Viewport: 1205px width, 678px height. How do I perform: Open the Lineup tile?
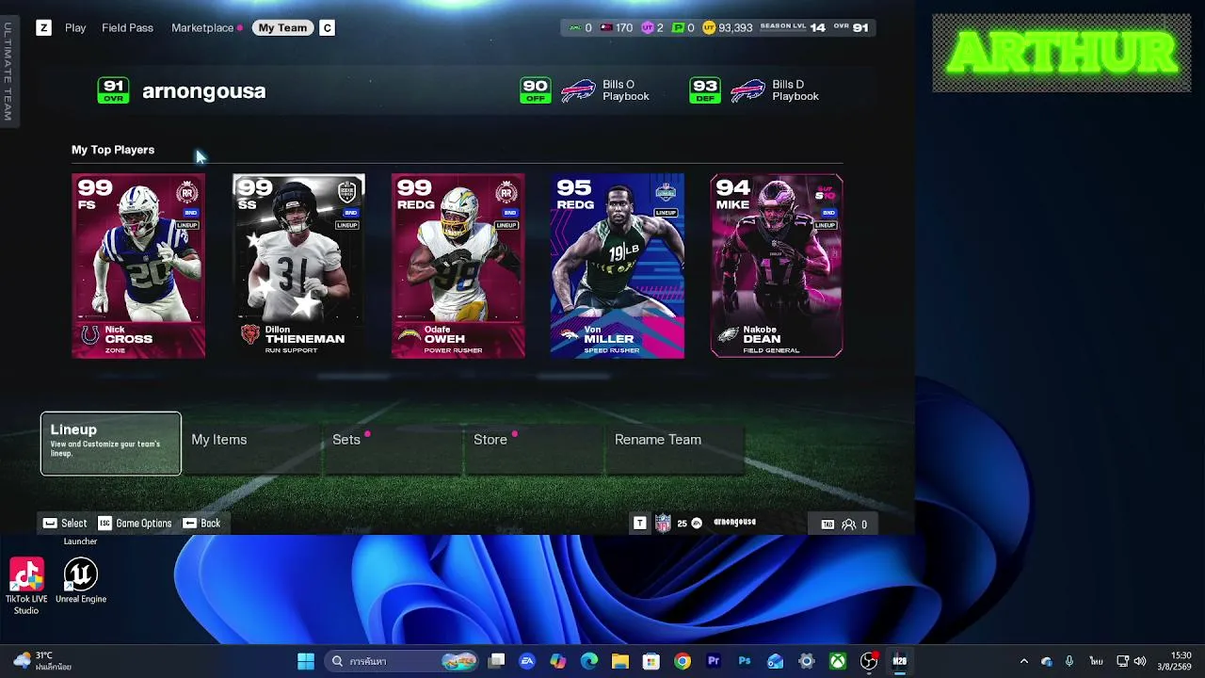111,444
